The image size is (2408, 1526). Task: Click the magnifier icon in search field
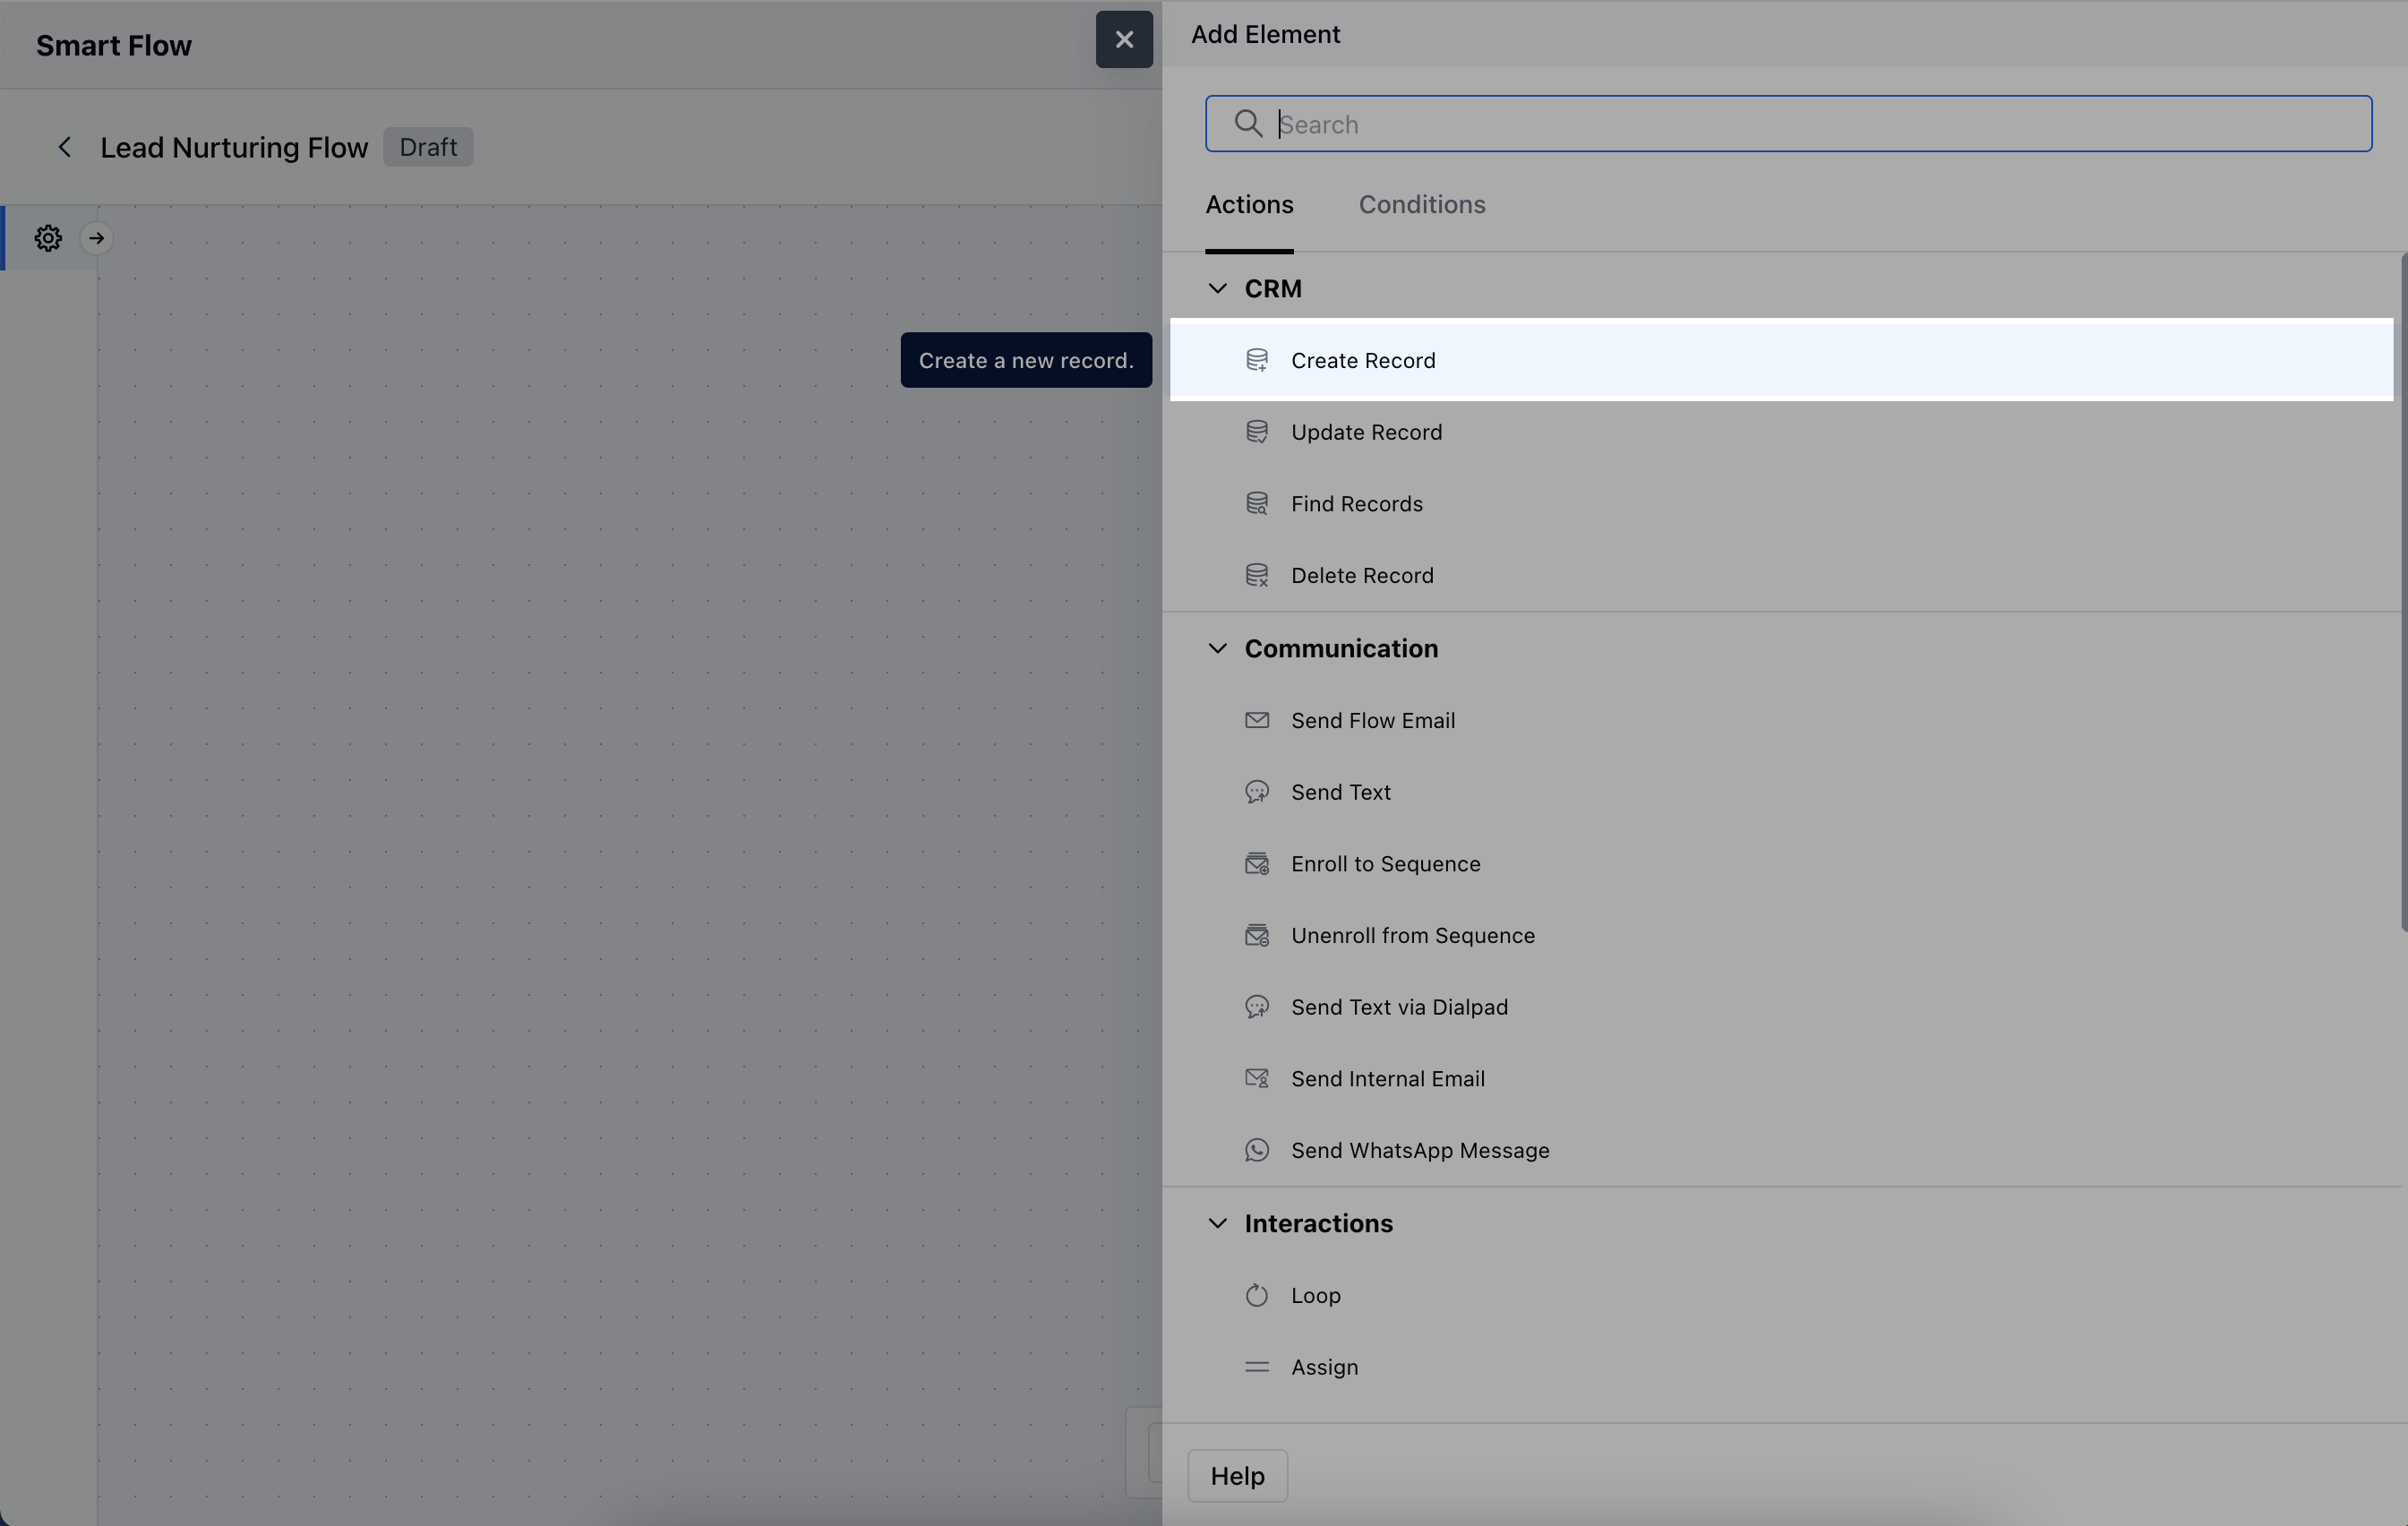(x=1247, y=123)
